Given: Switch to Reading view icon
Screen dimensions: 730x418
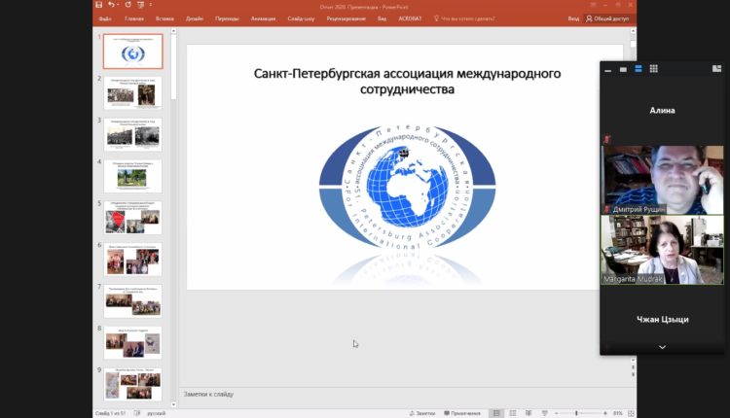Looking at the screenshot, I should coord(529,413).
